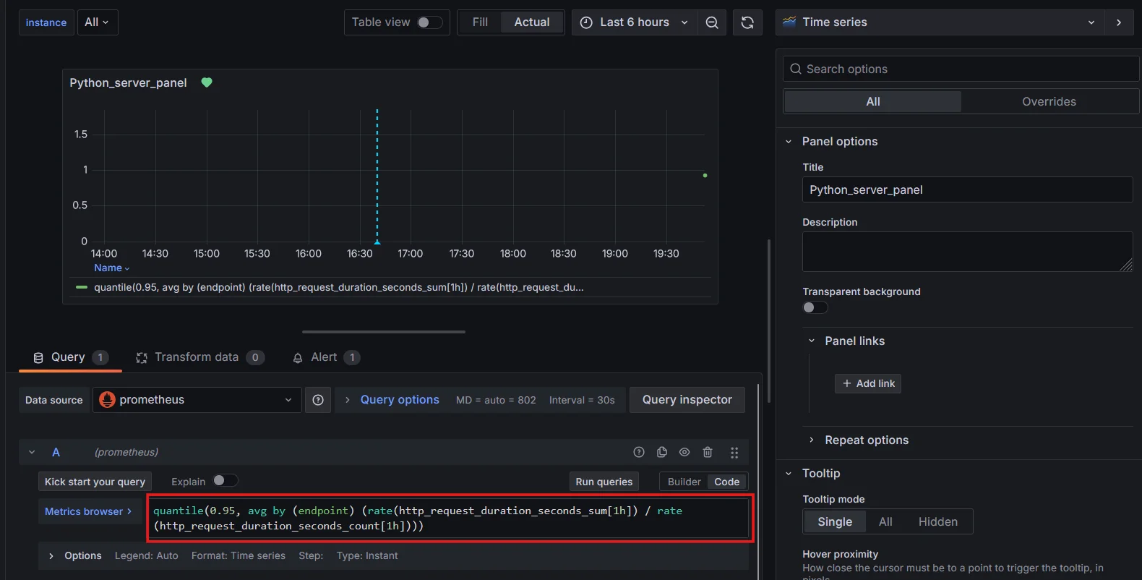1142x580 pixels.
Task: Click the PromQL query code editor
Action: click(x=450, y=519)
